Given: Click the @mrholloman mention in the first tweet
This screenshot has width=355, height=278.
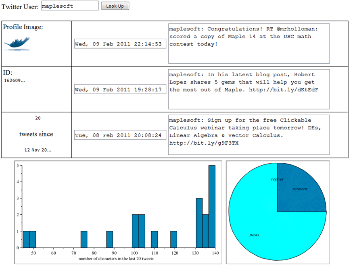Looking at the screenshot, I should click(x=297, y=29).
